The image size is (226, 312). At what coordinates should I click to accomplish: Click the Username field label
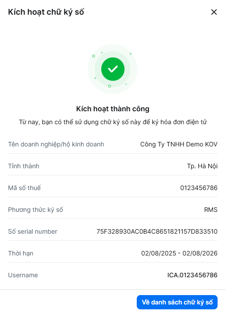click(23, 275)
